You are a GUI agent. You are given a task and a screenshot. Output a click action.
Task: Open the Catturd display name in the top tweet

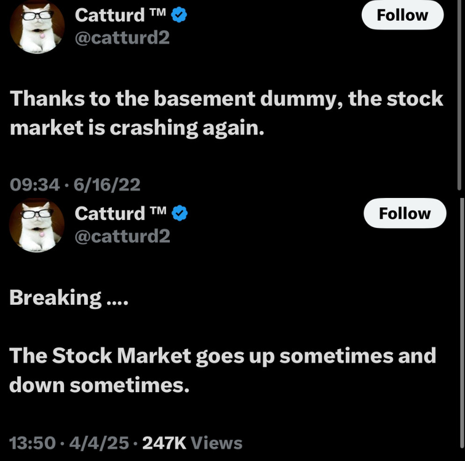click(109, 15)
